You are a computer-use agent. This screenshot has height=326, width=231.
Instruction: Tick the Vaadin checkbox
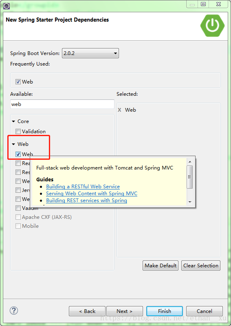[18, 208]
